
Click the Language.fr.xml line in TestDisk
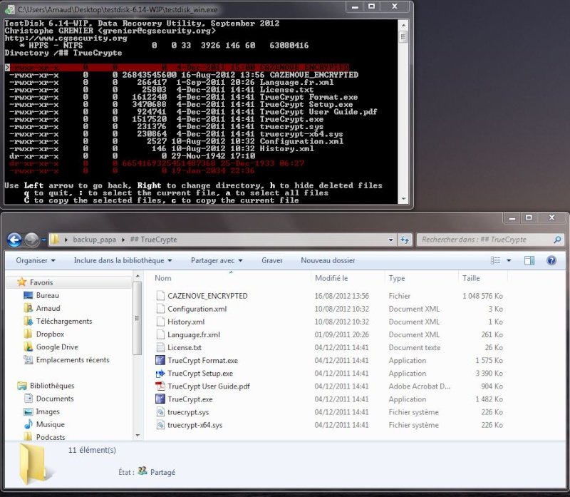click(x=172, y=83)
